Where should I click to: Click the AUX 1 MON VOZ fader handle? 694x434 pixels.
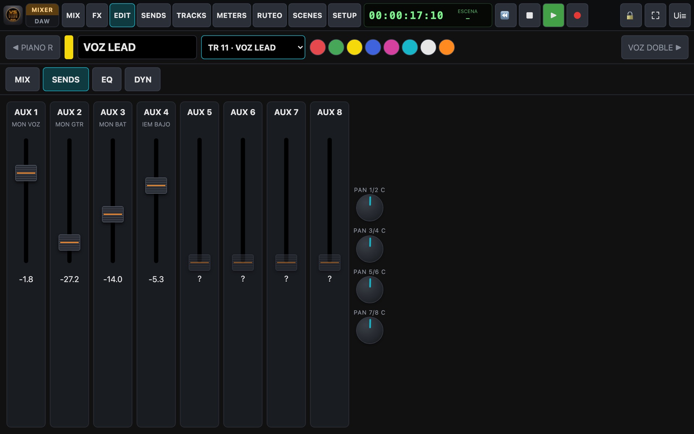pyautogui.click(x=26, y=173)
